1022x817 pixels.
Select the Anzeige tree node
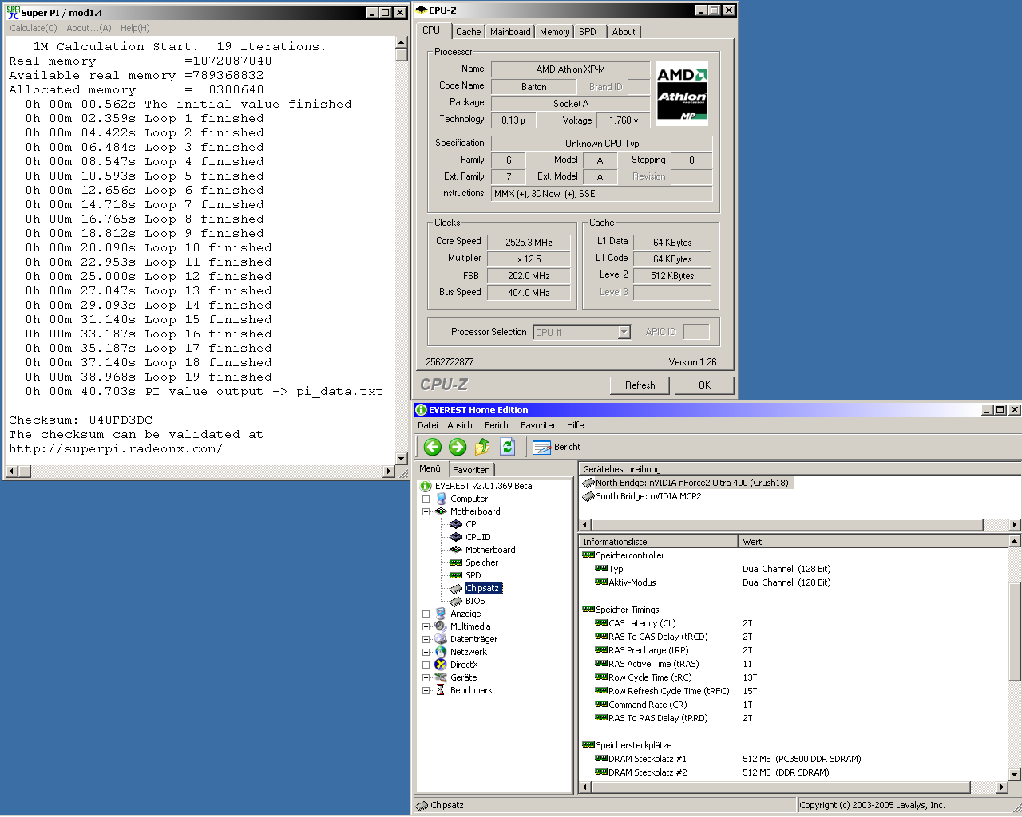coord(465,614)
